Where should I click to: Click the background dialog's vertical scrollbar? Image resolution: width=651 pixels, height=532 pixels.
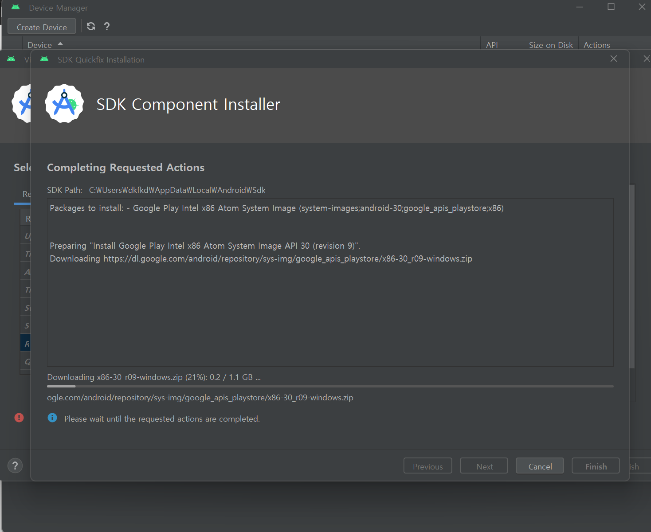tap(632, 276)
